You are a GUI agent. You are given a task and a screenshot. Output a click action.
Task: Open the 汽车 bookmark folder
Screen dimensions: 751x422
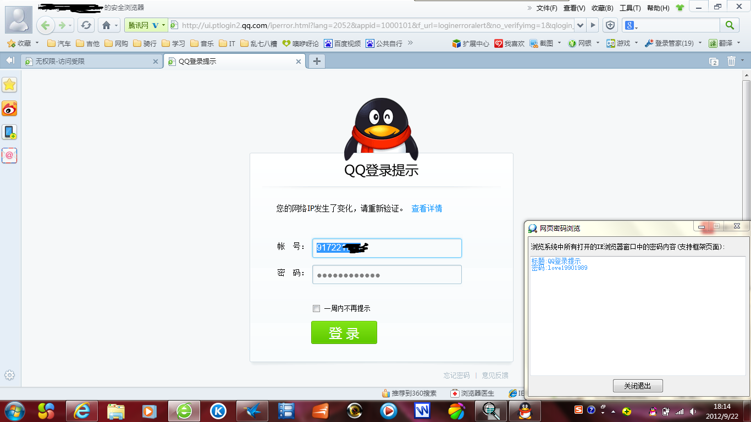[x=59, y=43]
